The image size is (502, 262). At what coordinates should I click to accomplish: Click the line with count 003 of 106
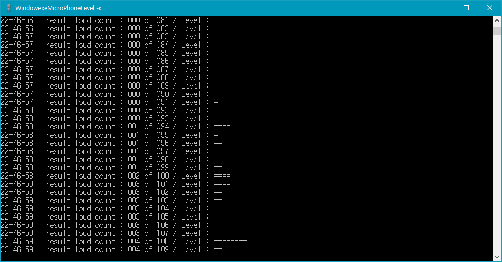105,226
